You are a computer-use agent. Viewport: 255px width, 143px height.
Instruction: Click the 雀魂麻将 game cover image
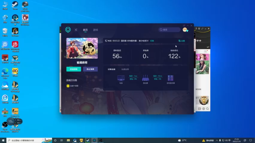point(82,48)
